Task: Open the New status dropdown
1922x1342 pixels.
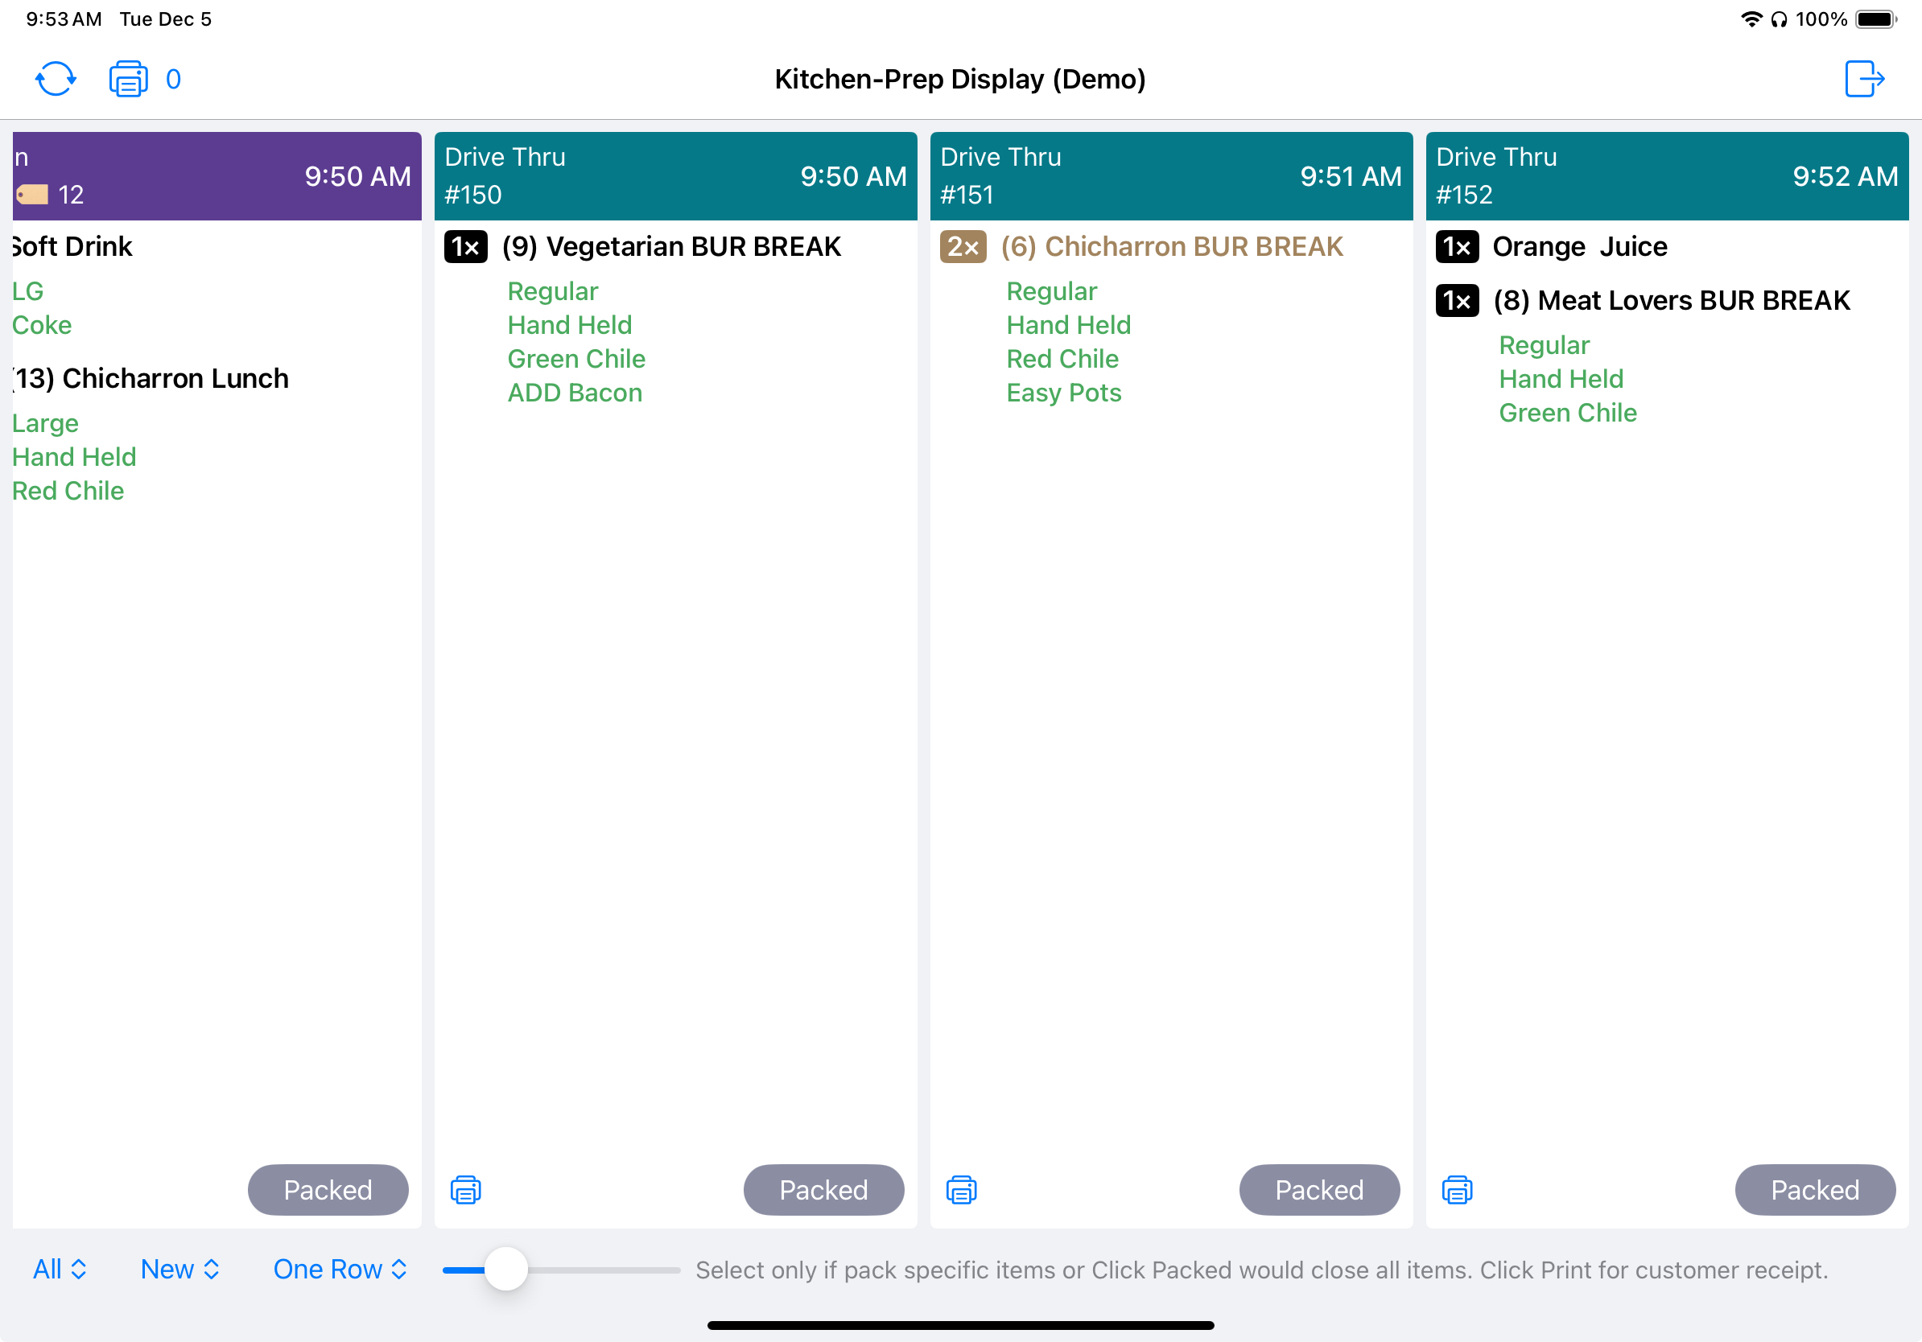Action: [179, 1270]
